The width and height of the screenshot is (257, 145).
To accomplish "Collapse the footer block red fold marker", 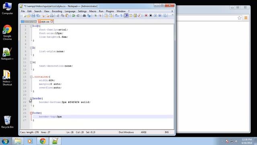I will [31, 113].
